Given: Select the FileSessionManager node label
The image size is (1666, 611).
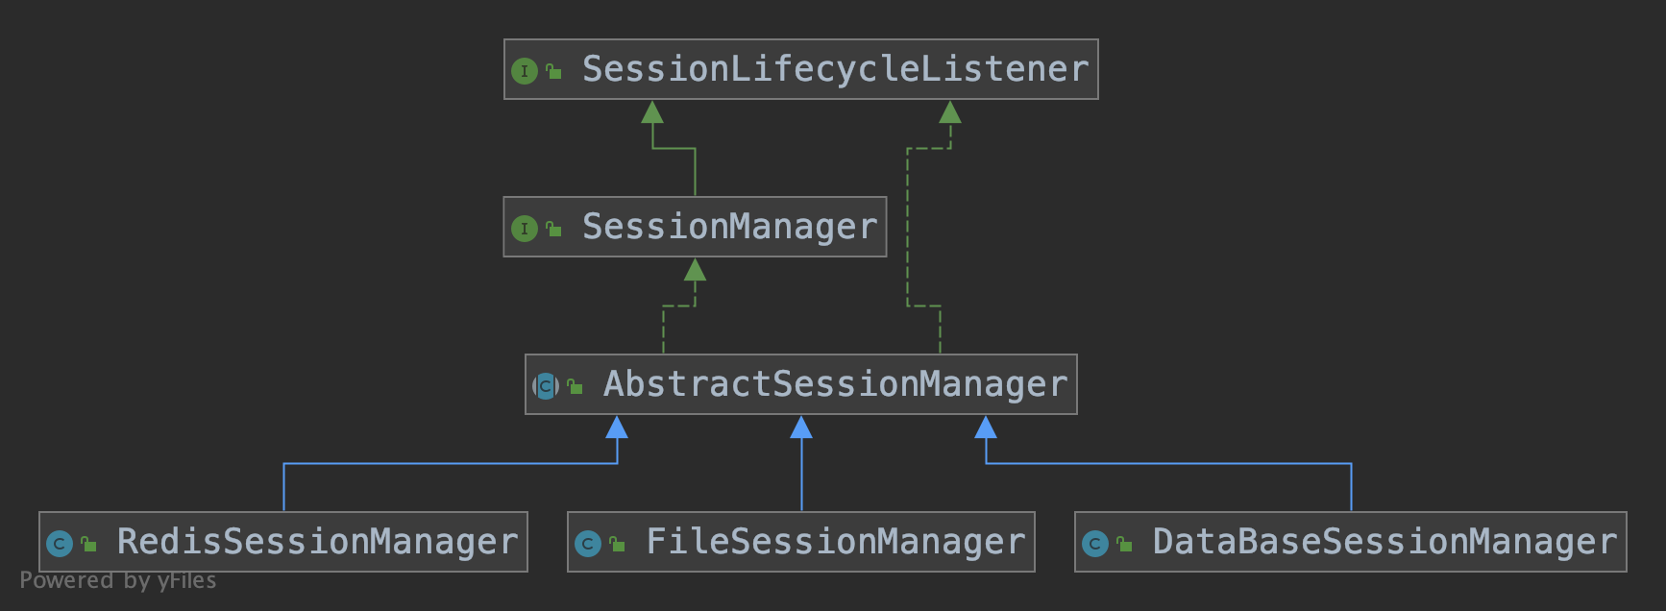Looking at the screenshot, I should 835,542.
